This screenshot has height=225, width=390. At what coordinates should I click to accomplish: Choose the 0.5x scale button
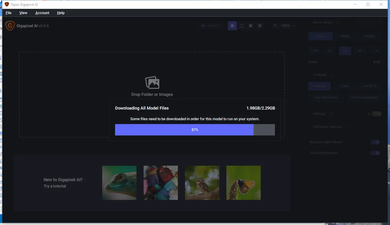[314, 50]
